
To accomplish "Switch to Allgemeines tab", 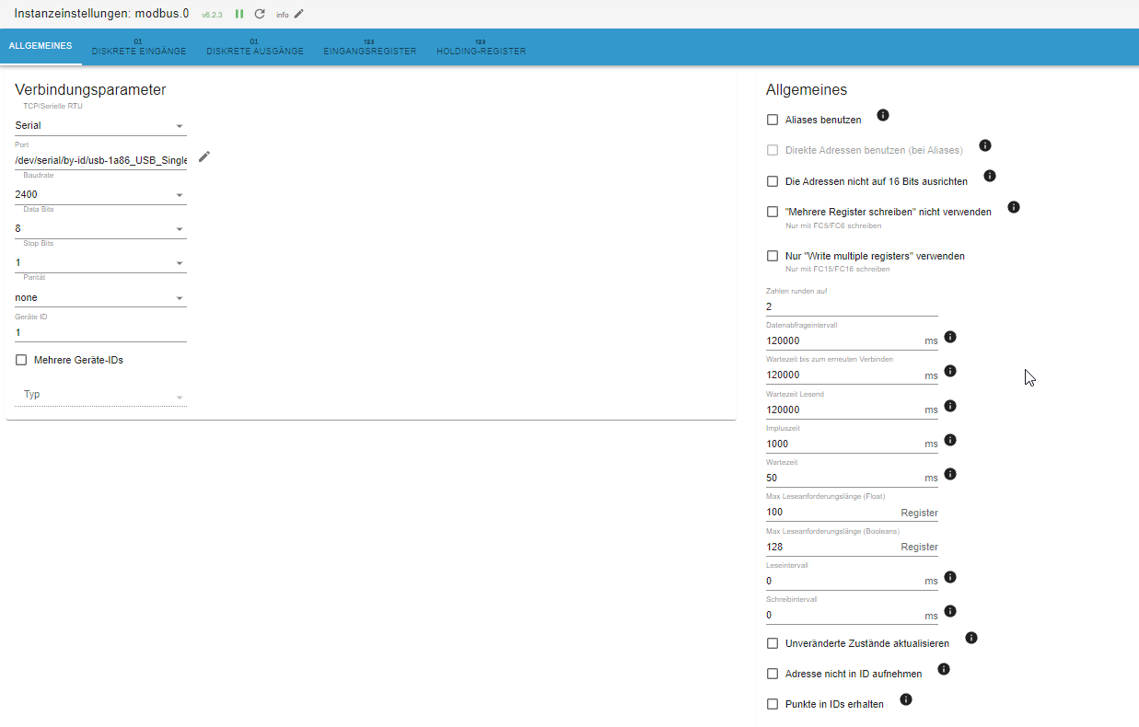I will pos(41,46).
